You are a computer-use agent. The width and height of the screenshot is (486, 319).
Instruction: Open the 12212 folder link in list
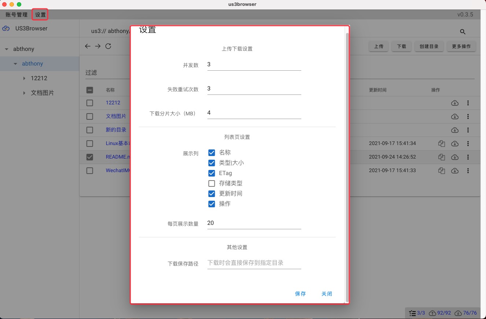click(x=113, y=103)
